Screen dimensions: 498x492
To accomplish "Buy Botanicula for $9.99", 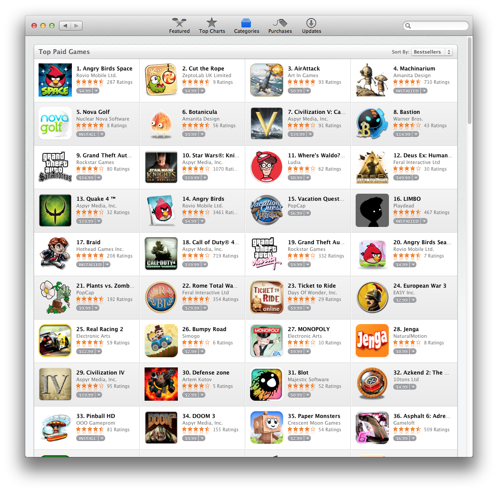I will [x=191, y=134].
